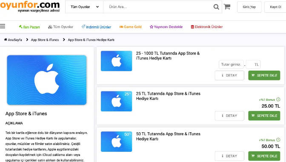Click the bonus info icon for 50 TL card
The height and width of the screenshot is (162, 286).
278,140
